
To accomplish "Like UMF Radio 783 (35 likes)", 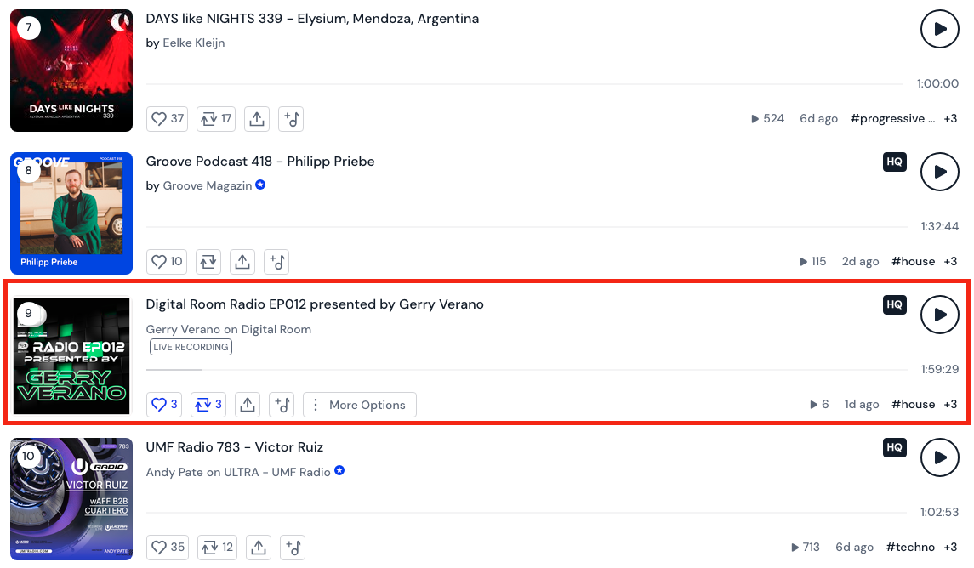I will tap(168, 547).
